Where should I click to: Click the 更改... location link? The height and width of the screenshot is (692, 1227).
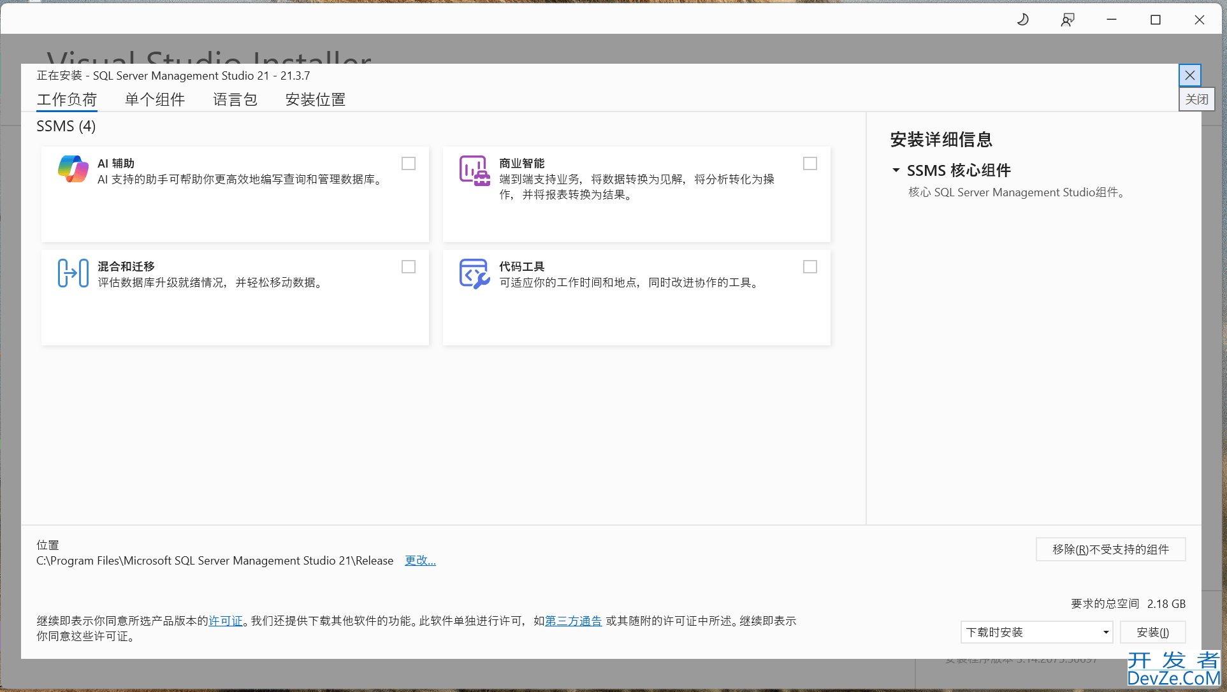pos(421,561)
